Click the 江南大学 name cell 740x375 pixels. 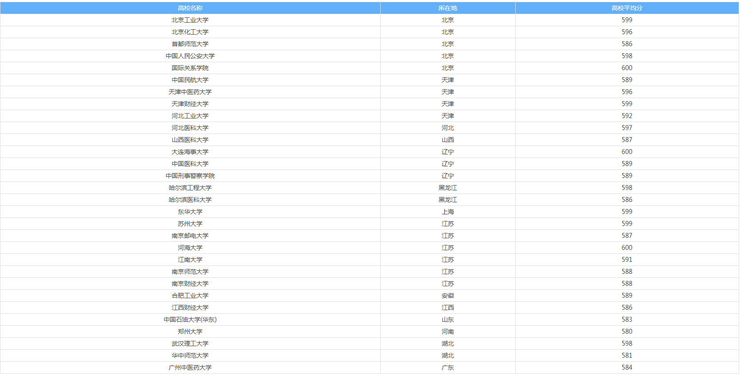click(190, 260)
